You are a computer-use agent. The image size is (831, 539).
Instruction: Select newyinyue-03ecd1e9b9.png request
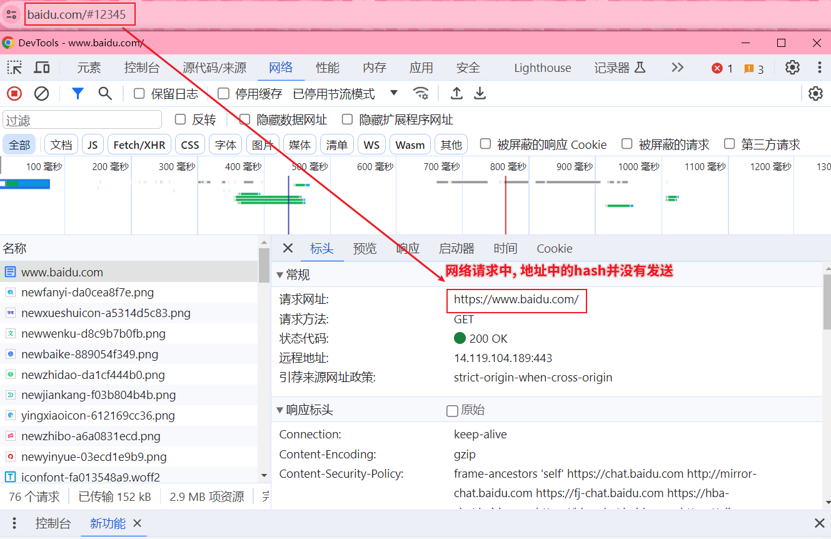[x=129, y=456]
